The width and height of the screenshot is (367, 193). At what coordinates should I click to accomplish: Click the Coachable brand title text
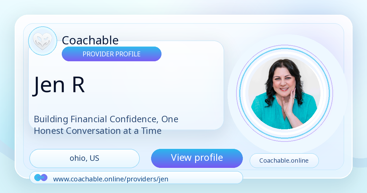[90, 40]
